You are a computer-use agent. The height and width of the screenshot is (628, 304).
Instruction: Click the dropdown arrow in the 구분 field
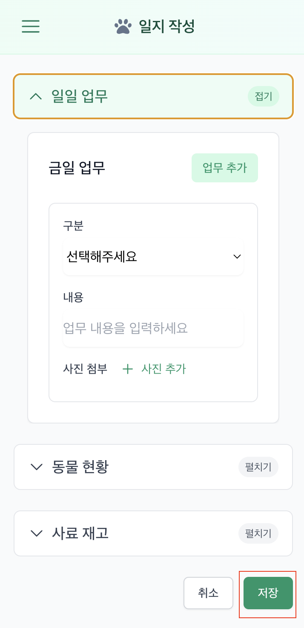click(x=237, y=256)
